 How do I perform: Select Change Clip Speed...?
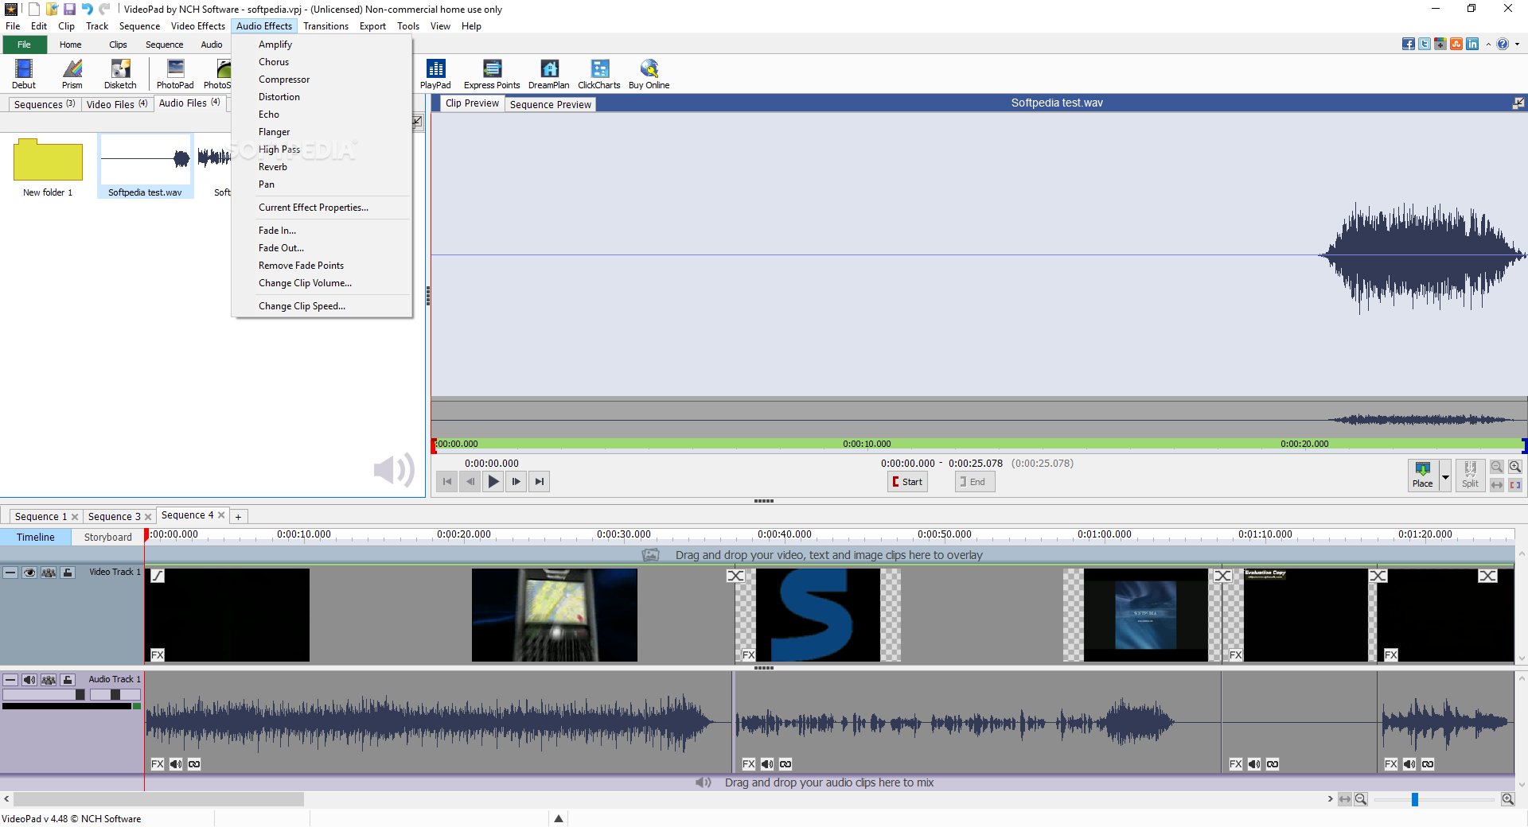302,306
